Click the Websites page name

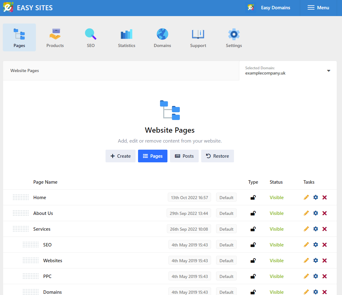(x=53, y=261)
